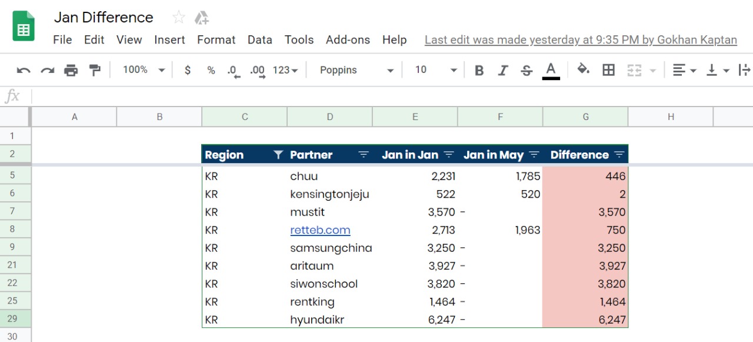
Task: Open the retteb.com hyperlink
Action: [320, 230]
